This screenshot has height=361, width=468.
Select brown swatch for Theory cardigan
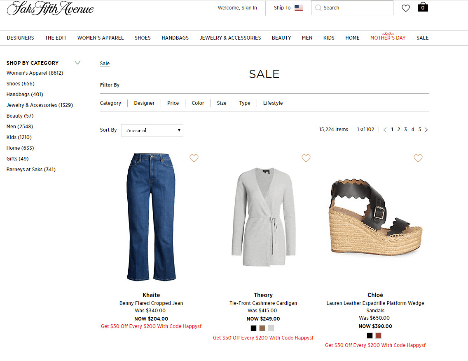(262, 328)
